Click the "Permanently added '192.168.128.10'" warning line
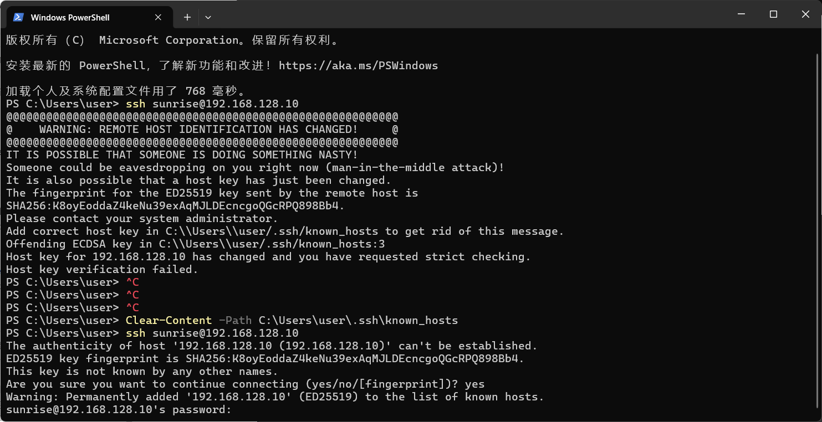Image resolution: width=822 pixels, height=422 pixels. [x=275, y=397]
